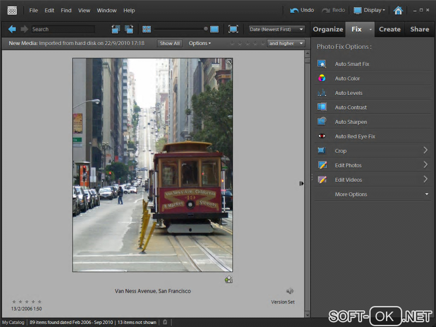Switch to the Create tab
The image size is (436, 327).
click(389, 29)
